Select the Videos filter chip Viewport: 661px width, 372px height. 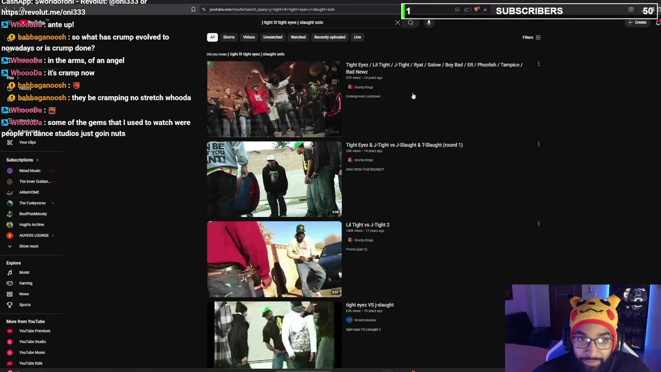[x=249, y=37]
